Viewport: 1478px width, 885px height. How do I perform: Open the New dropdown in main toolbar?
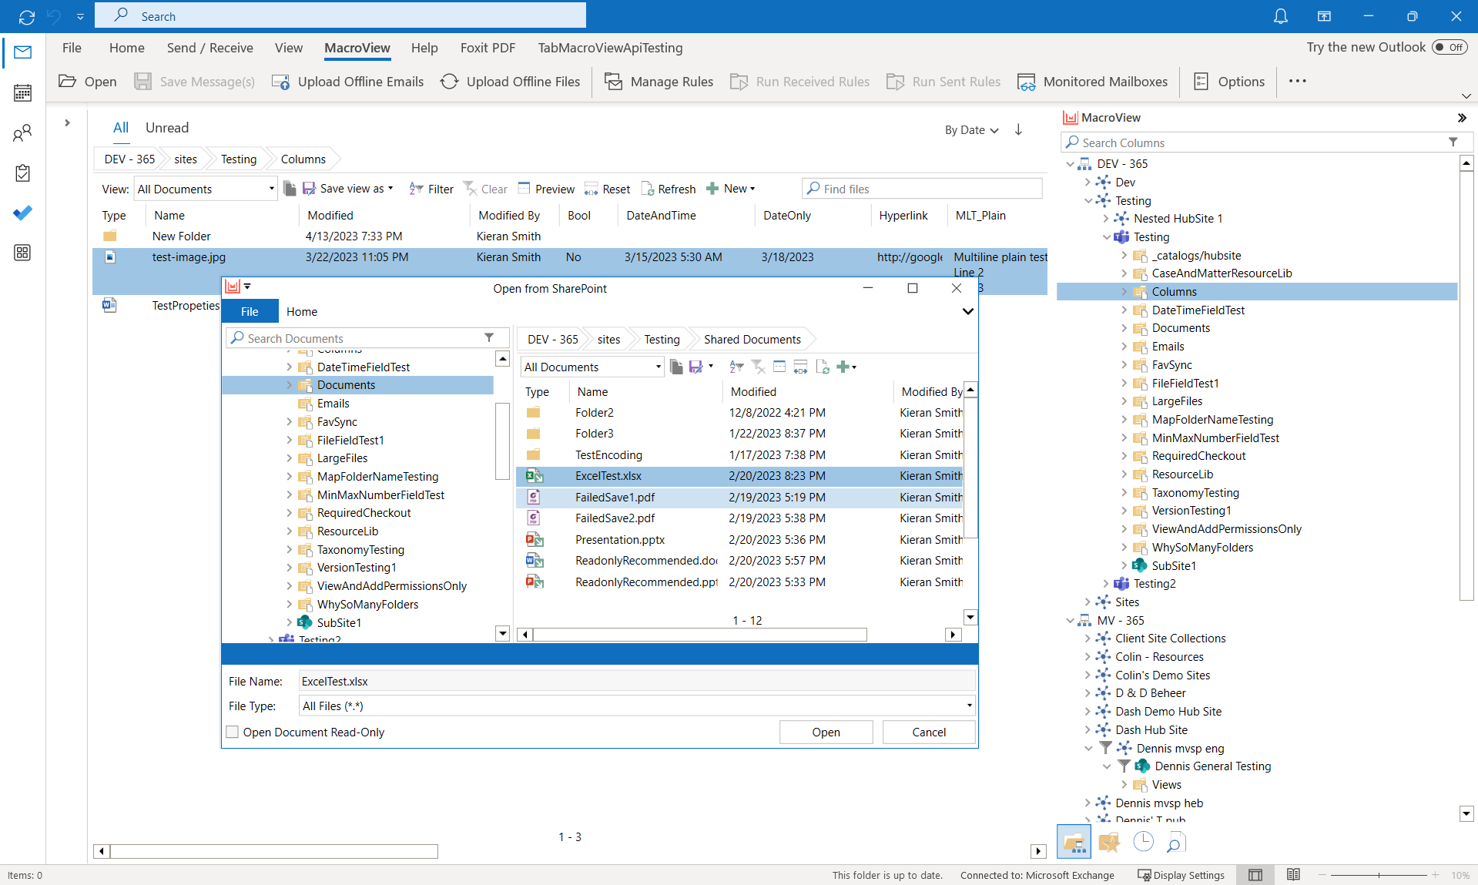(731, 189)
